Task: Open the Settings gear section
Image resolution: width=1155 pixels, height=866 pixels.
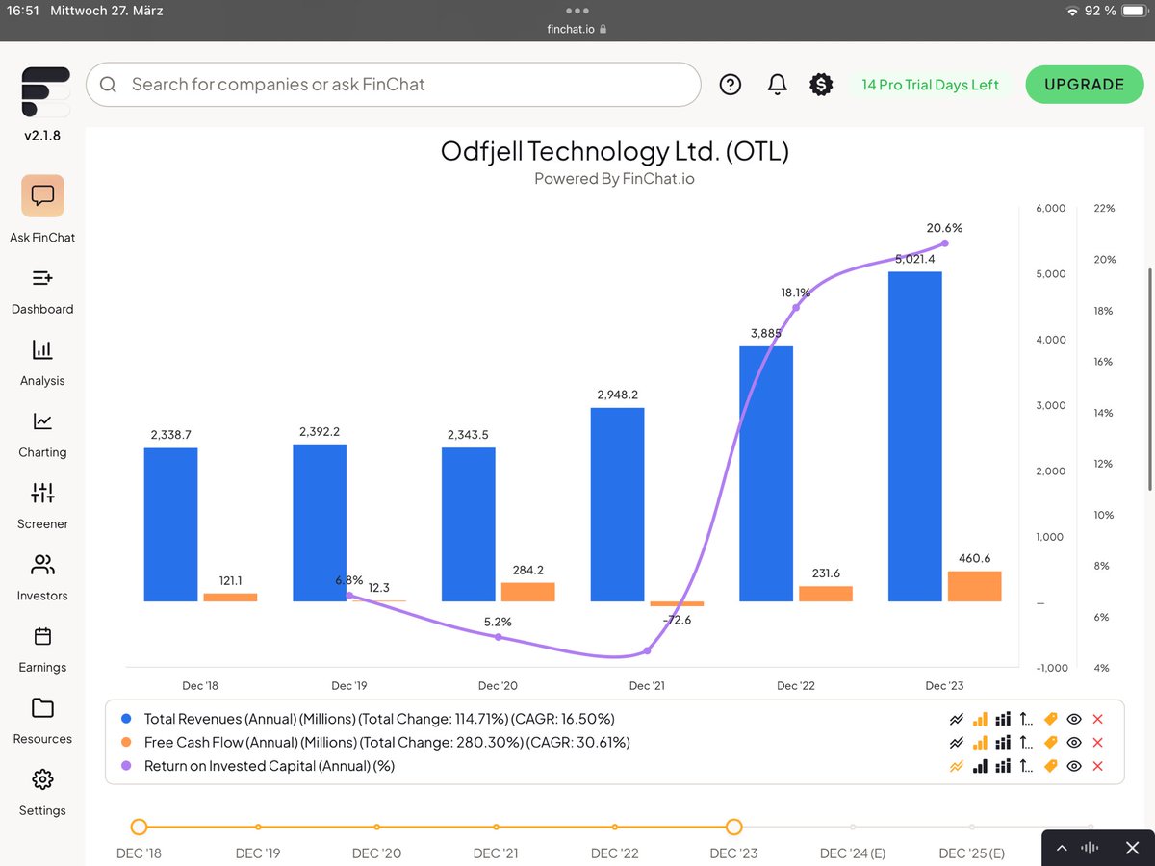Action: click(42, 792)
